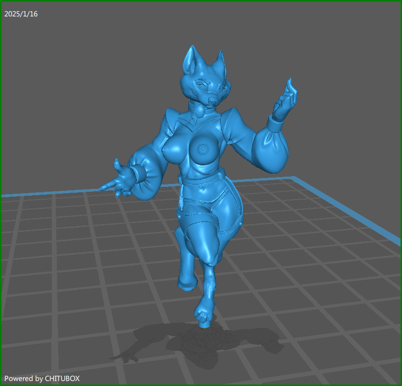Click the round collar pendant on model
The width and height of the screenshot is (402, 386).
(201, 112)
